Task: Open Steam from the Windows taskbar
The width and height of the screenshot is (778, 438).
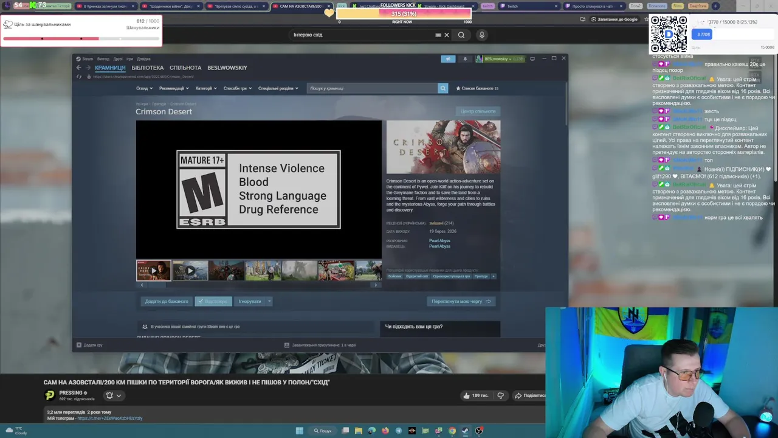Action: (466, 431)
